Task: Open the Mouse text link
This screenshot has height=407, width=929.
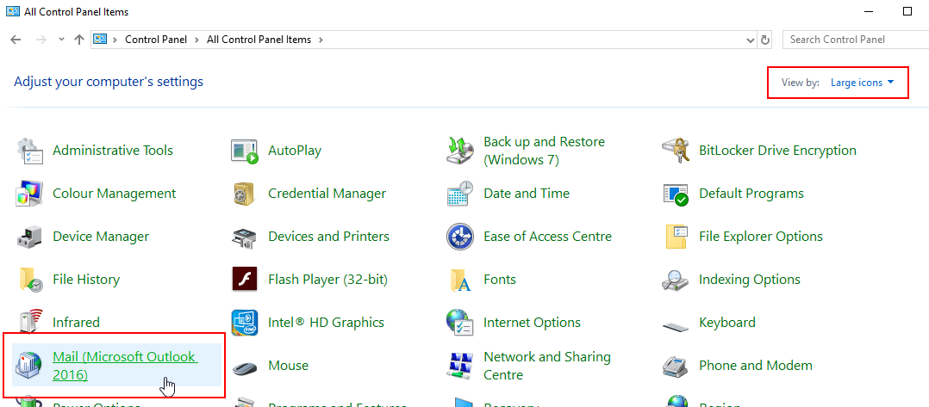Action: tap(288, 366)
